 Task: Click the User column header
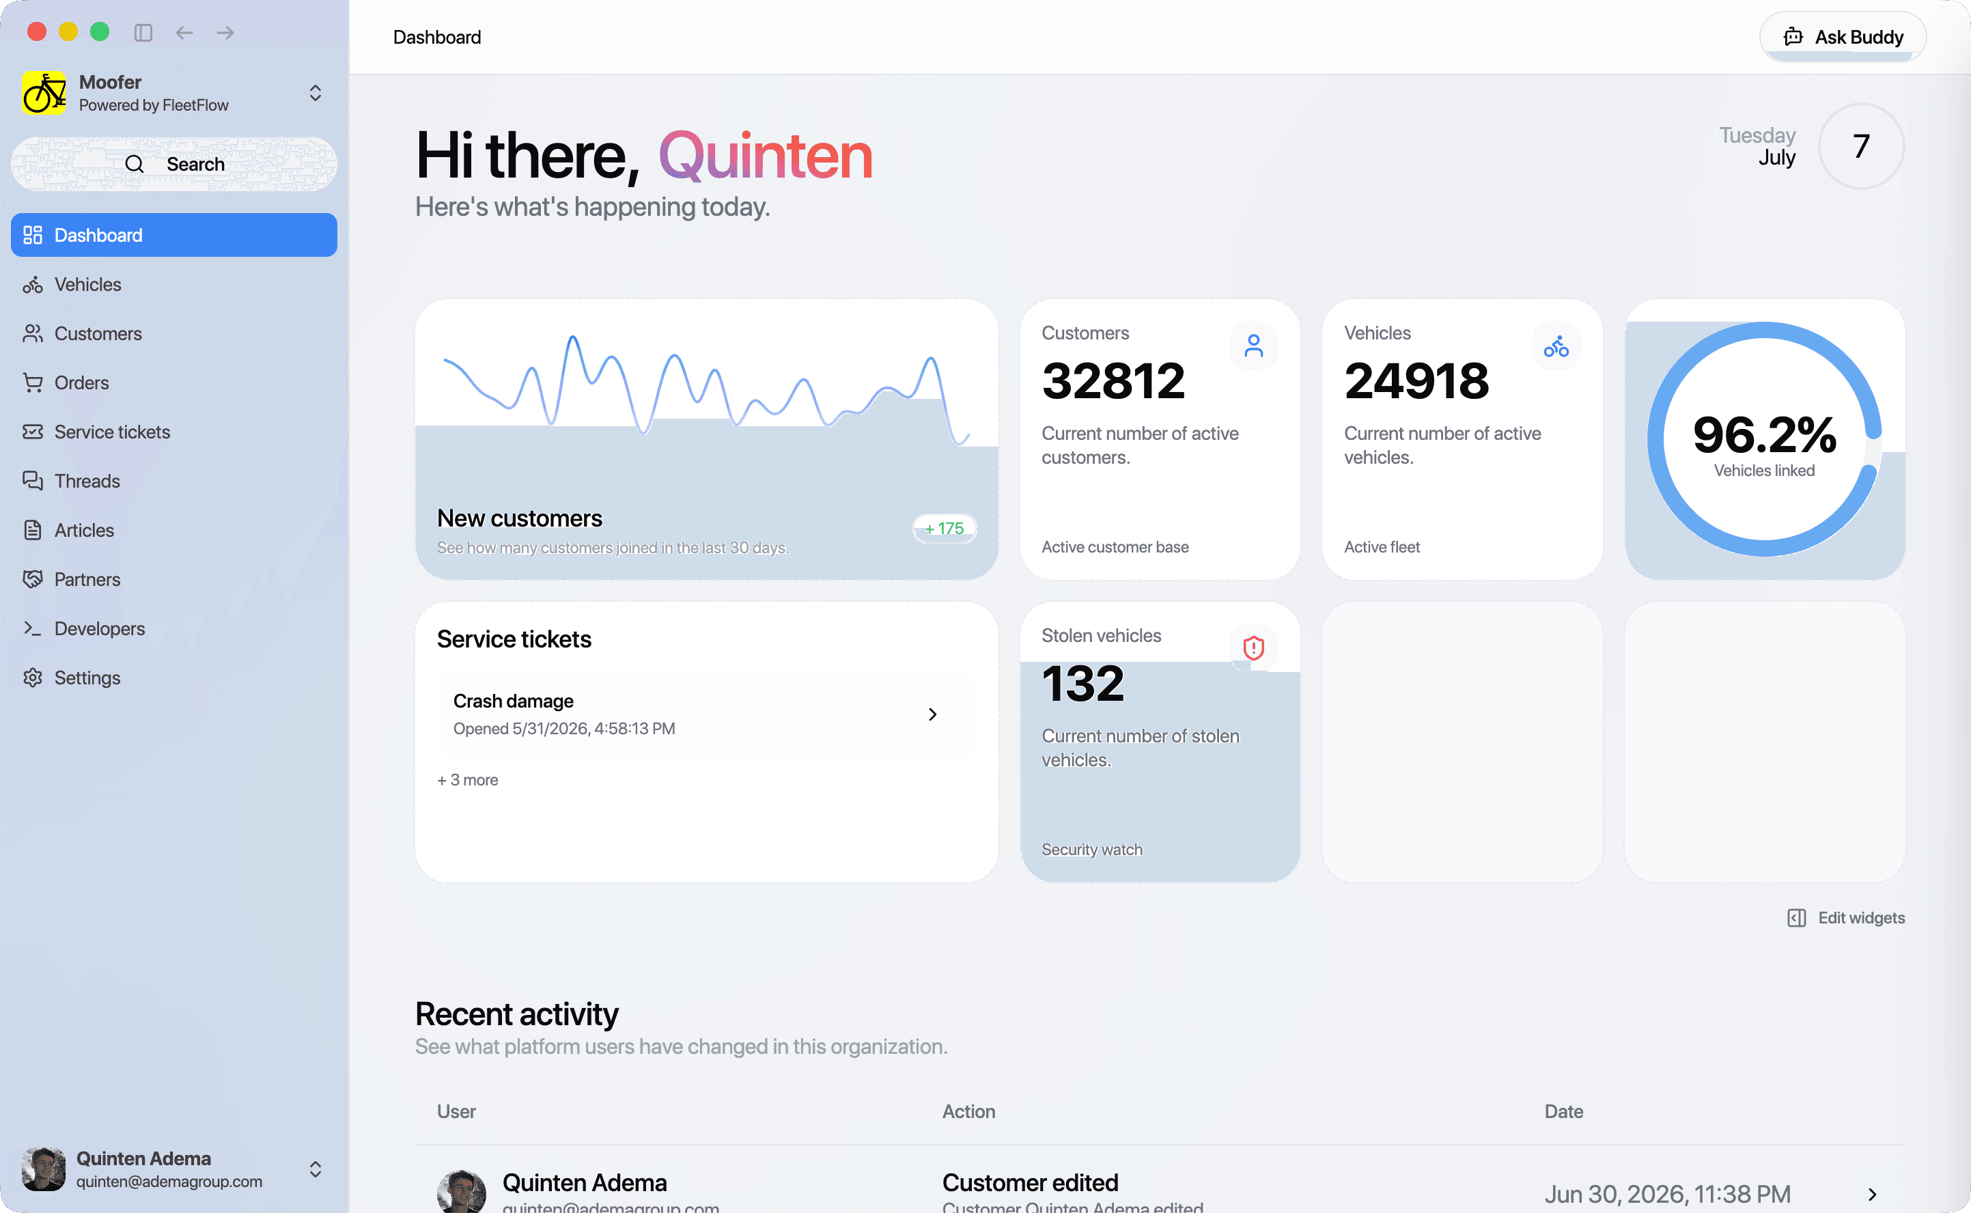click(x=456, y=1112)
